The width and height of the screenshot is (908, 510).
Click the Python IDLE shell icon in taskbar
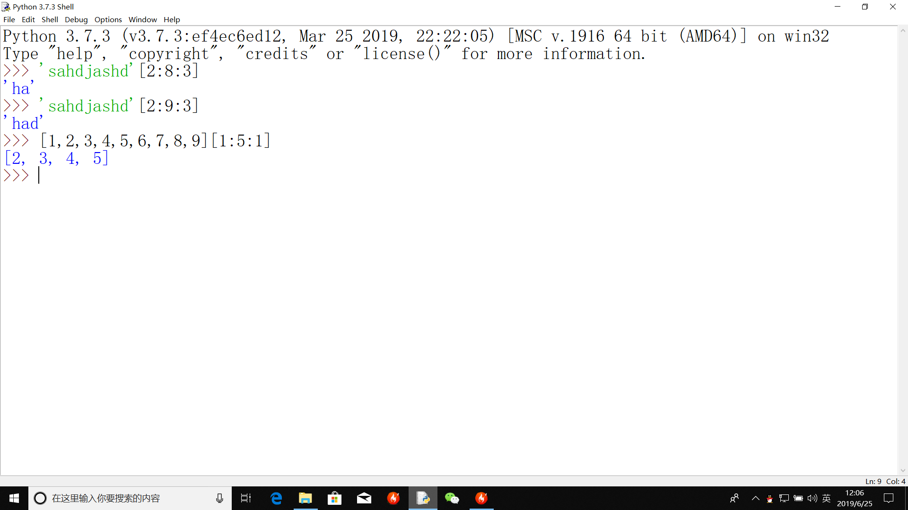pos(423,498)
